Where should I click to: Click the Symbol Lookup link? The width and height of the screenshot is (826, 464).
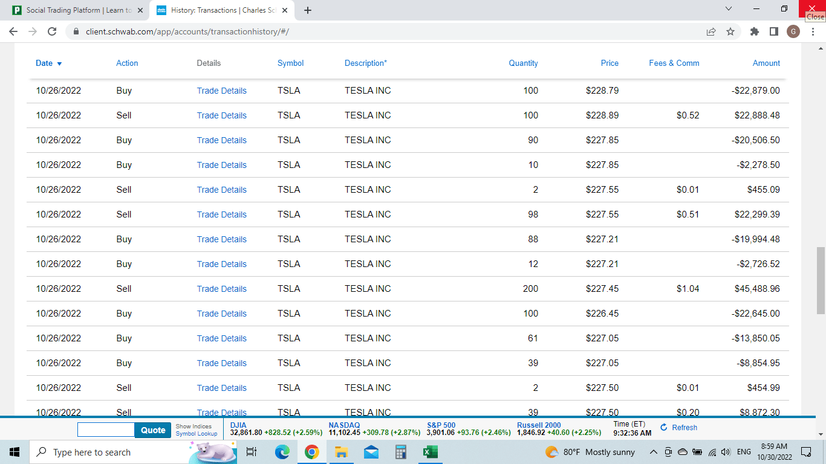[196, 434]
